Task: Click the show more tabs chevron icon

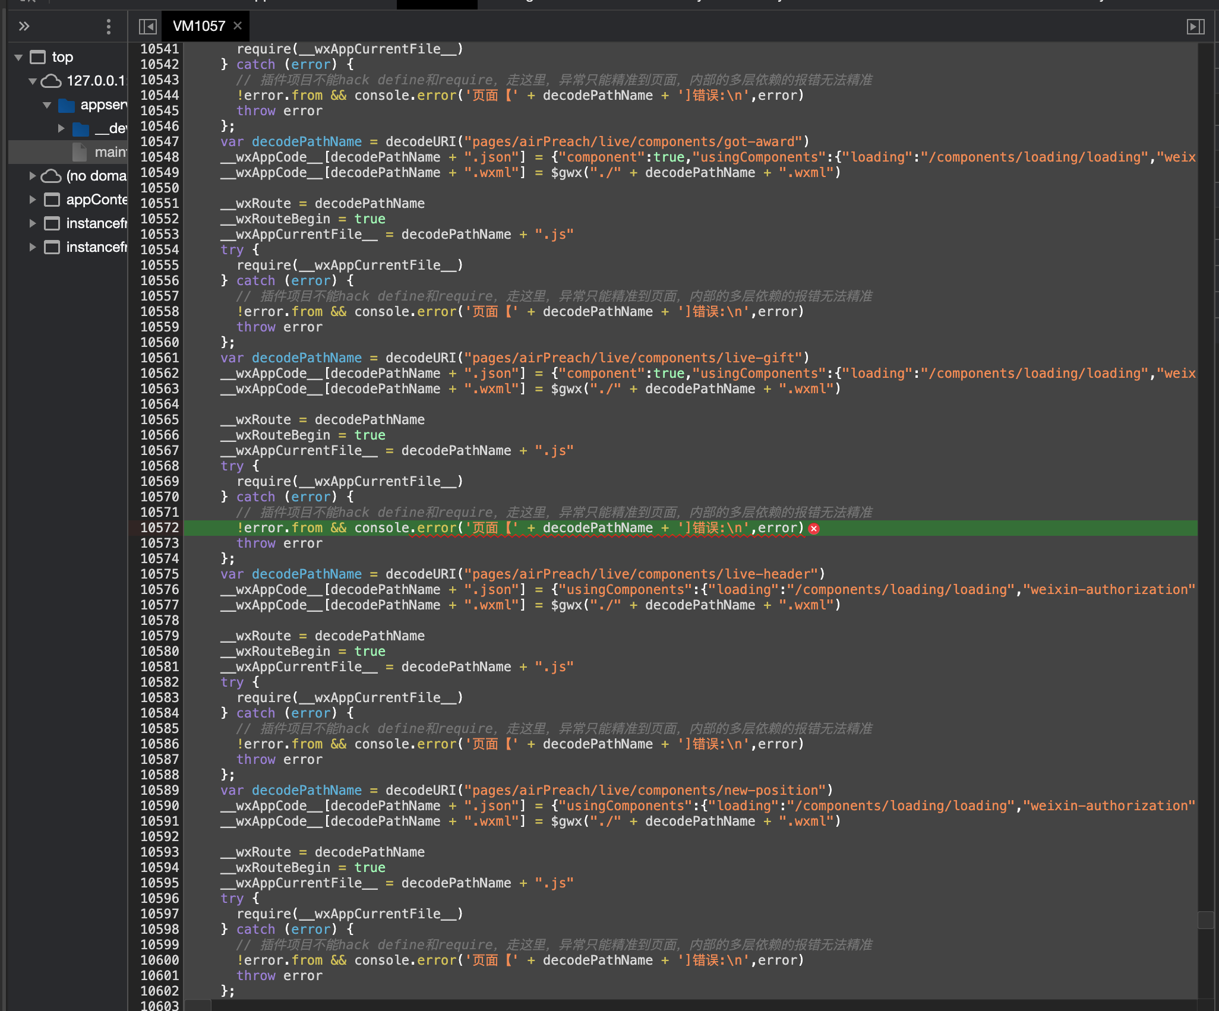Action: click(24, 26)
